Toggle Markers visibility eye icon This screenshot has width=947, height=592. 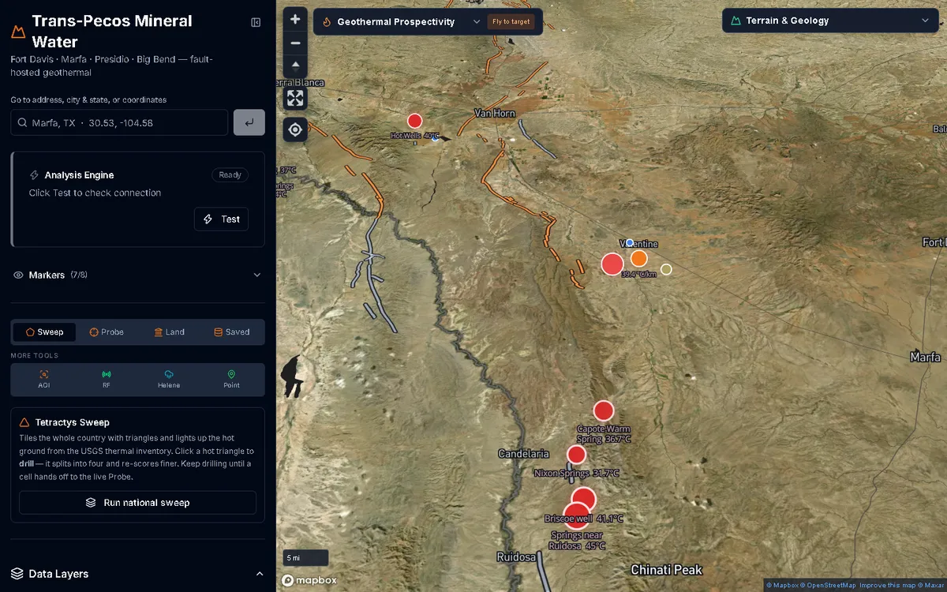[18, 275]
